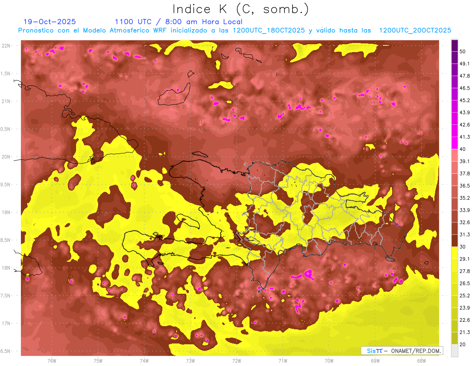Viewport: 473px width, 366px height.
Task: Click the legend value '32.6'
Action: tap(465, 222)
